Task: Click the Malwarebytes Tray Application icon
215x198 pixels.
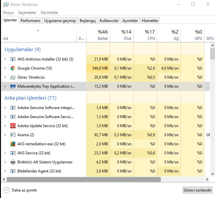Action: tap(13, 86)
